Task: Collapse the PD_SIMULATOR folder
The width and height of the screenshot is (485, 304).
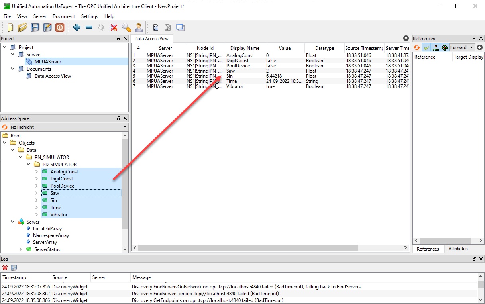Action: pos(29,165)
